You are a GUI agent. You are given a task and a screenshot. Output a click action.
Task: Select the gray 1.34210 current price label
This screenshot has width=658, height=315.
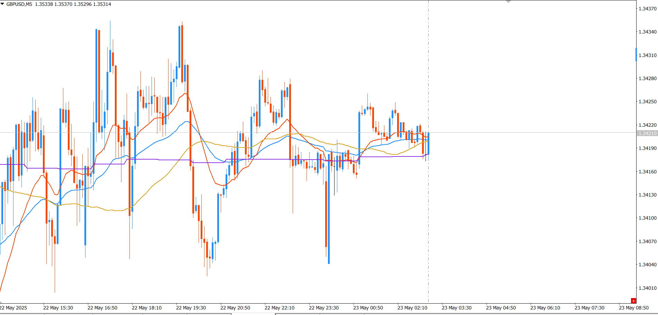pyautogui.click(x=647, y=133)
